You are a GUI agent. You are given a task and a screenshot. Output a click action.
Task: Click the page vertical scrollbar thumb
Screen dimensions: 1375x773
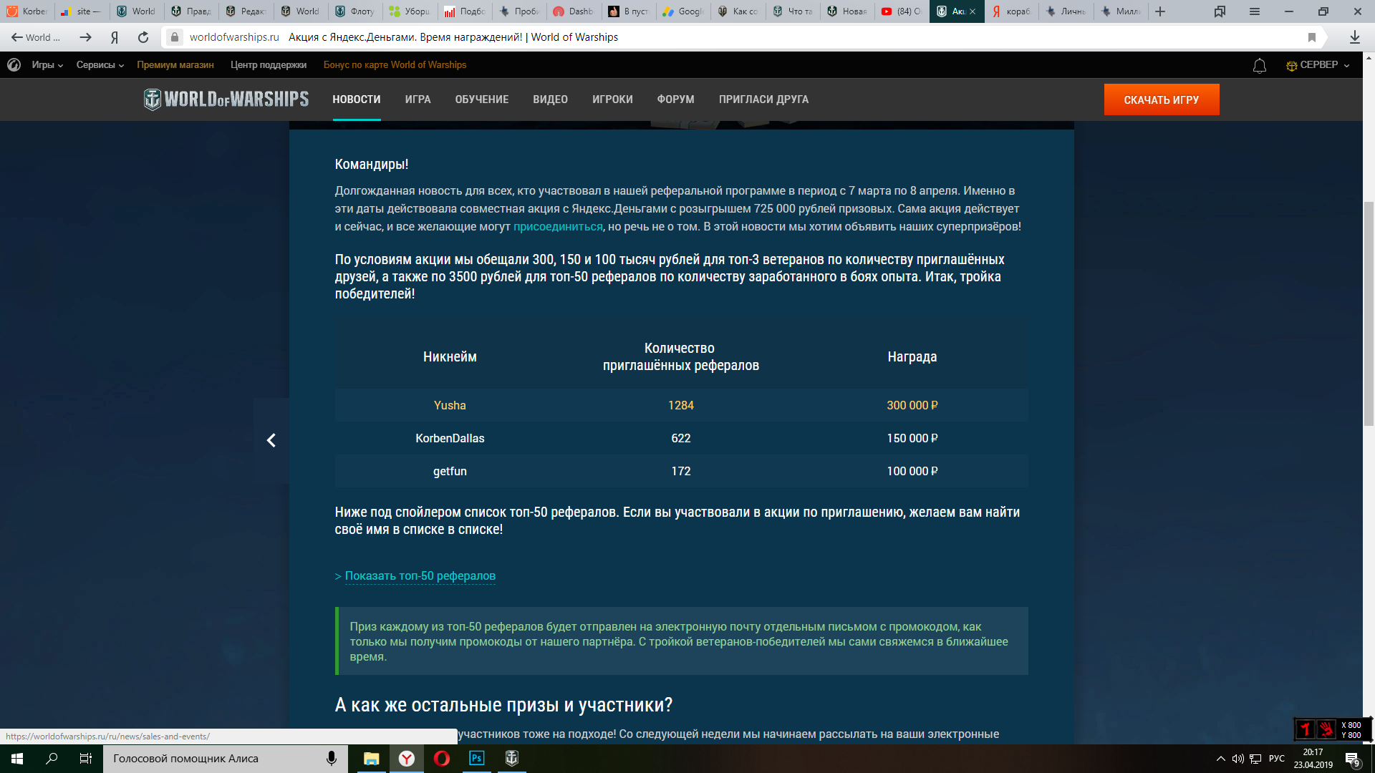[1369, 313]
